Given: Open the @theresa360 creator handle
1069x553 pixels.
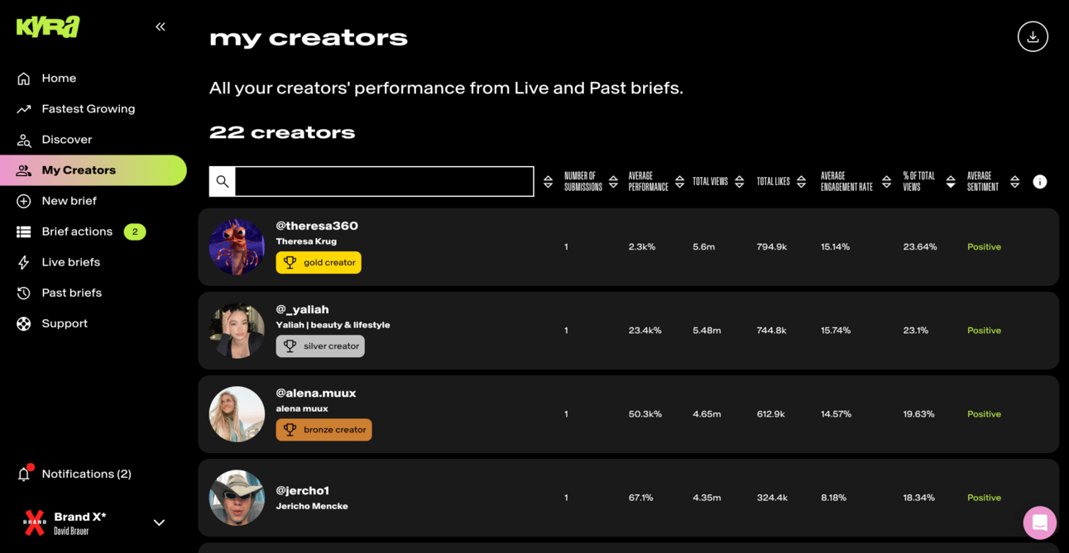Looking at the screenshot, I should pos(317,226).
